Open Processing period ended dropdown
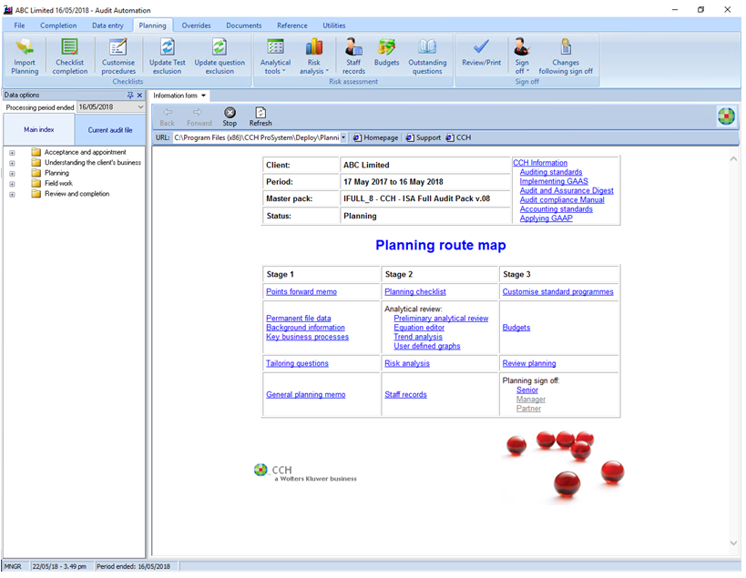 [140, 107]
